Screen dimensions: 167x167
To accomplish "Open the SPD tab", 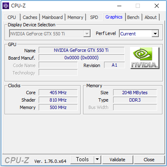I will (94, 17).
